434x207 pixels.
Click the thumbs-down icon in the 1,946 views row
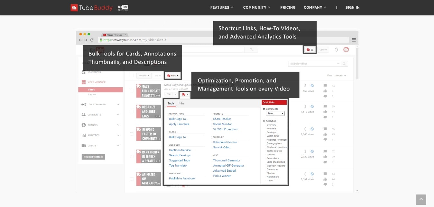325,140
